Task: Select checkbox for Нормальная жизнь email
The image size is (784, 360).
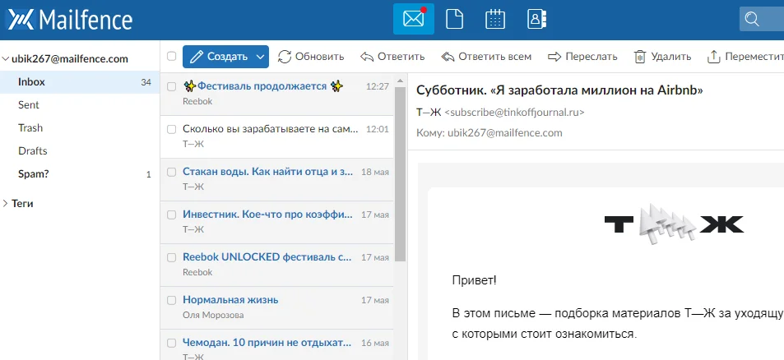Action: point(171,300)
